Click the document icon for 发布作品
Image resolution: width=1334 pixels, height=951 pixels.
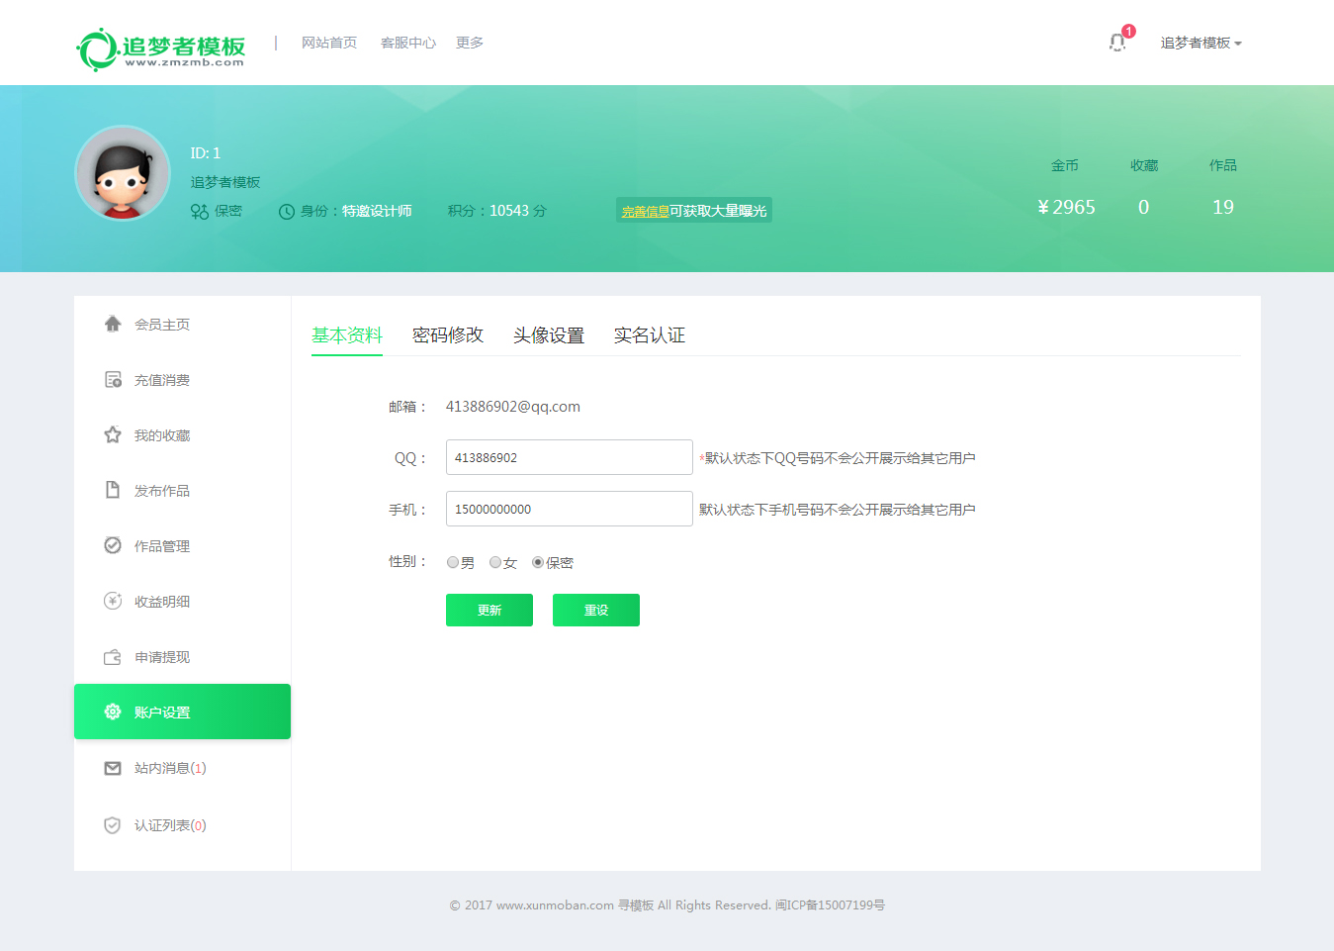113,490
